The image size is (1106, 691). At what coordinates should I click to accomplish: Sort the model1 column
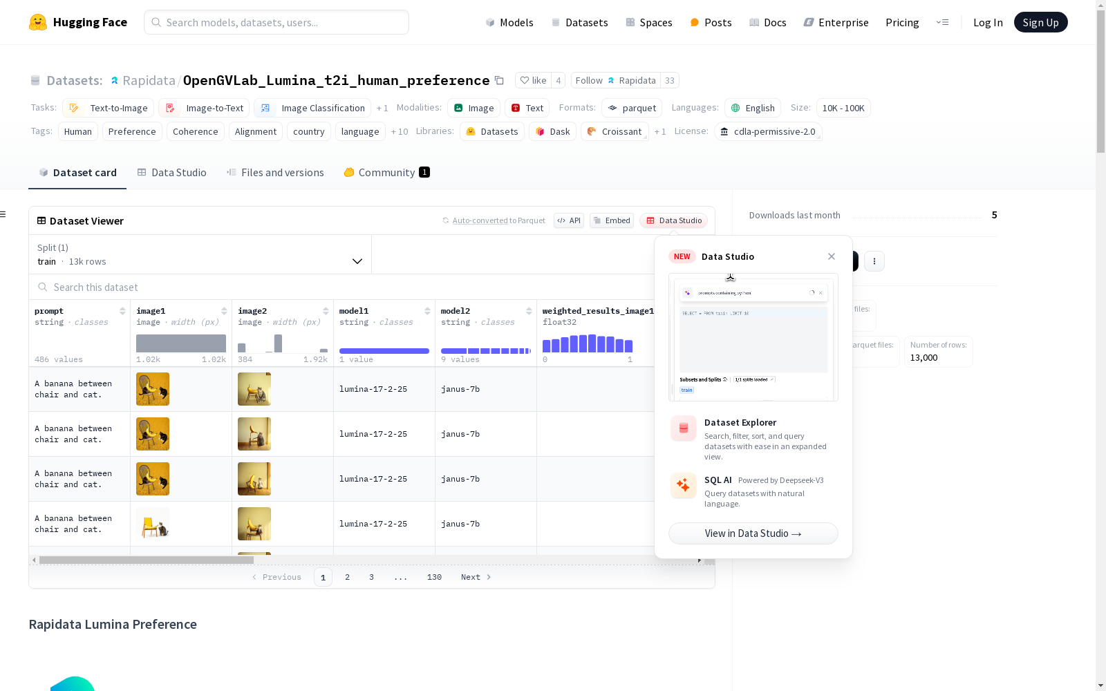[427, 311]
